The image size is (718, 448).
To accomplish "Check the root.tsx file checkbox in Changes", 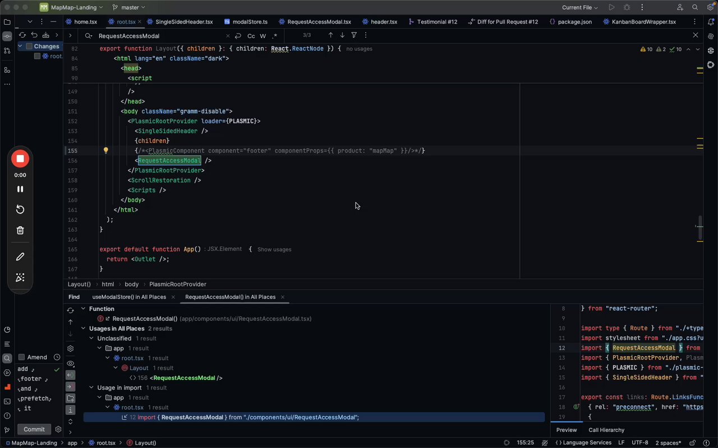I will click(37, 56).
